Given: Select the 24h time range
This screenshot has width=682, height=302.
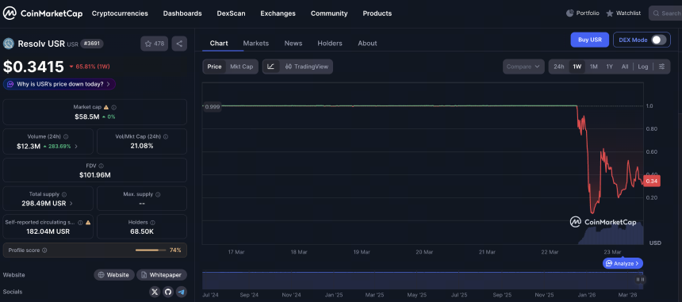Looking at the screenshot, I should [559, 67].
